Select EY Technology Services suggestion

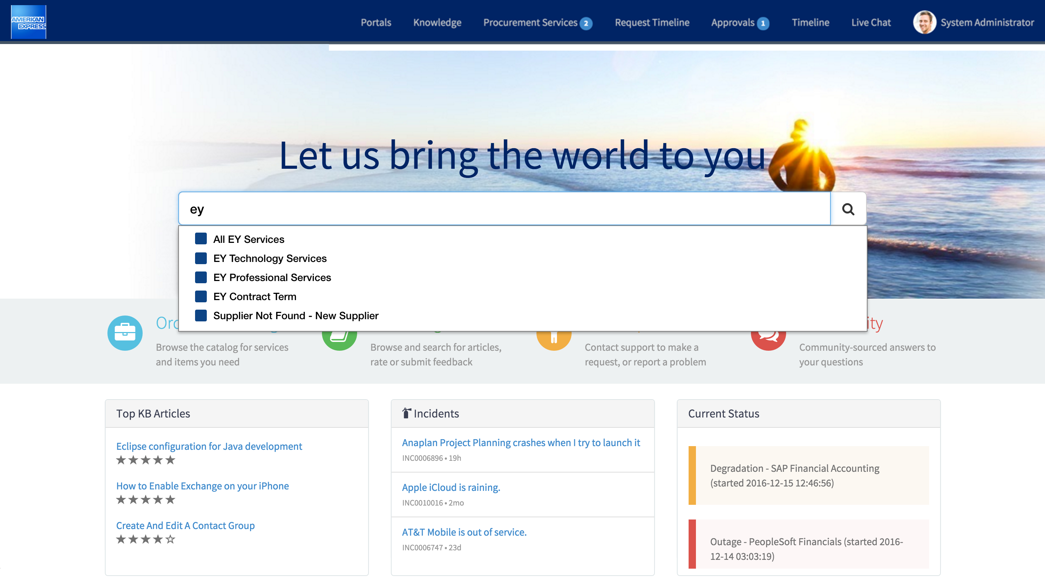click(x=270, y=258)
